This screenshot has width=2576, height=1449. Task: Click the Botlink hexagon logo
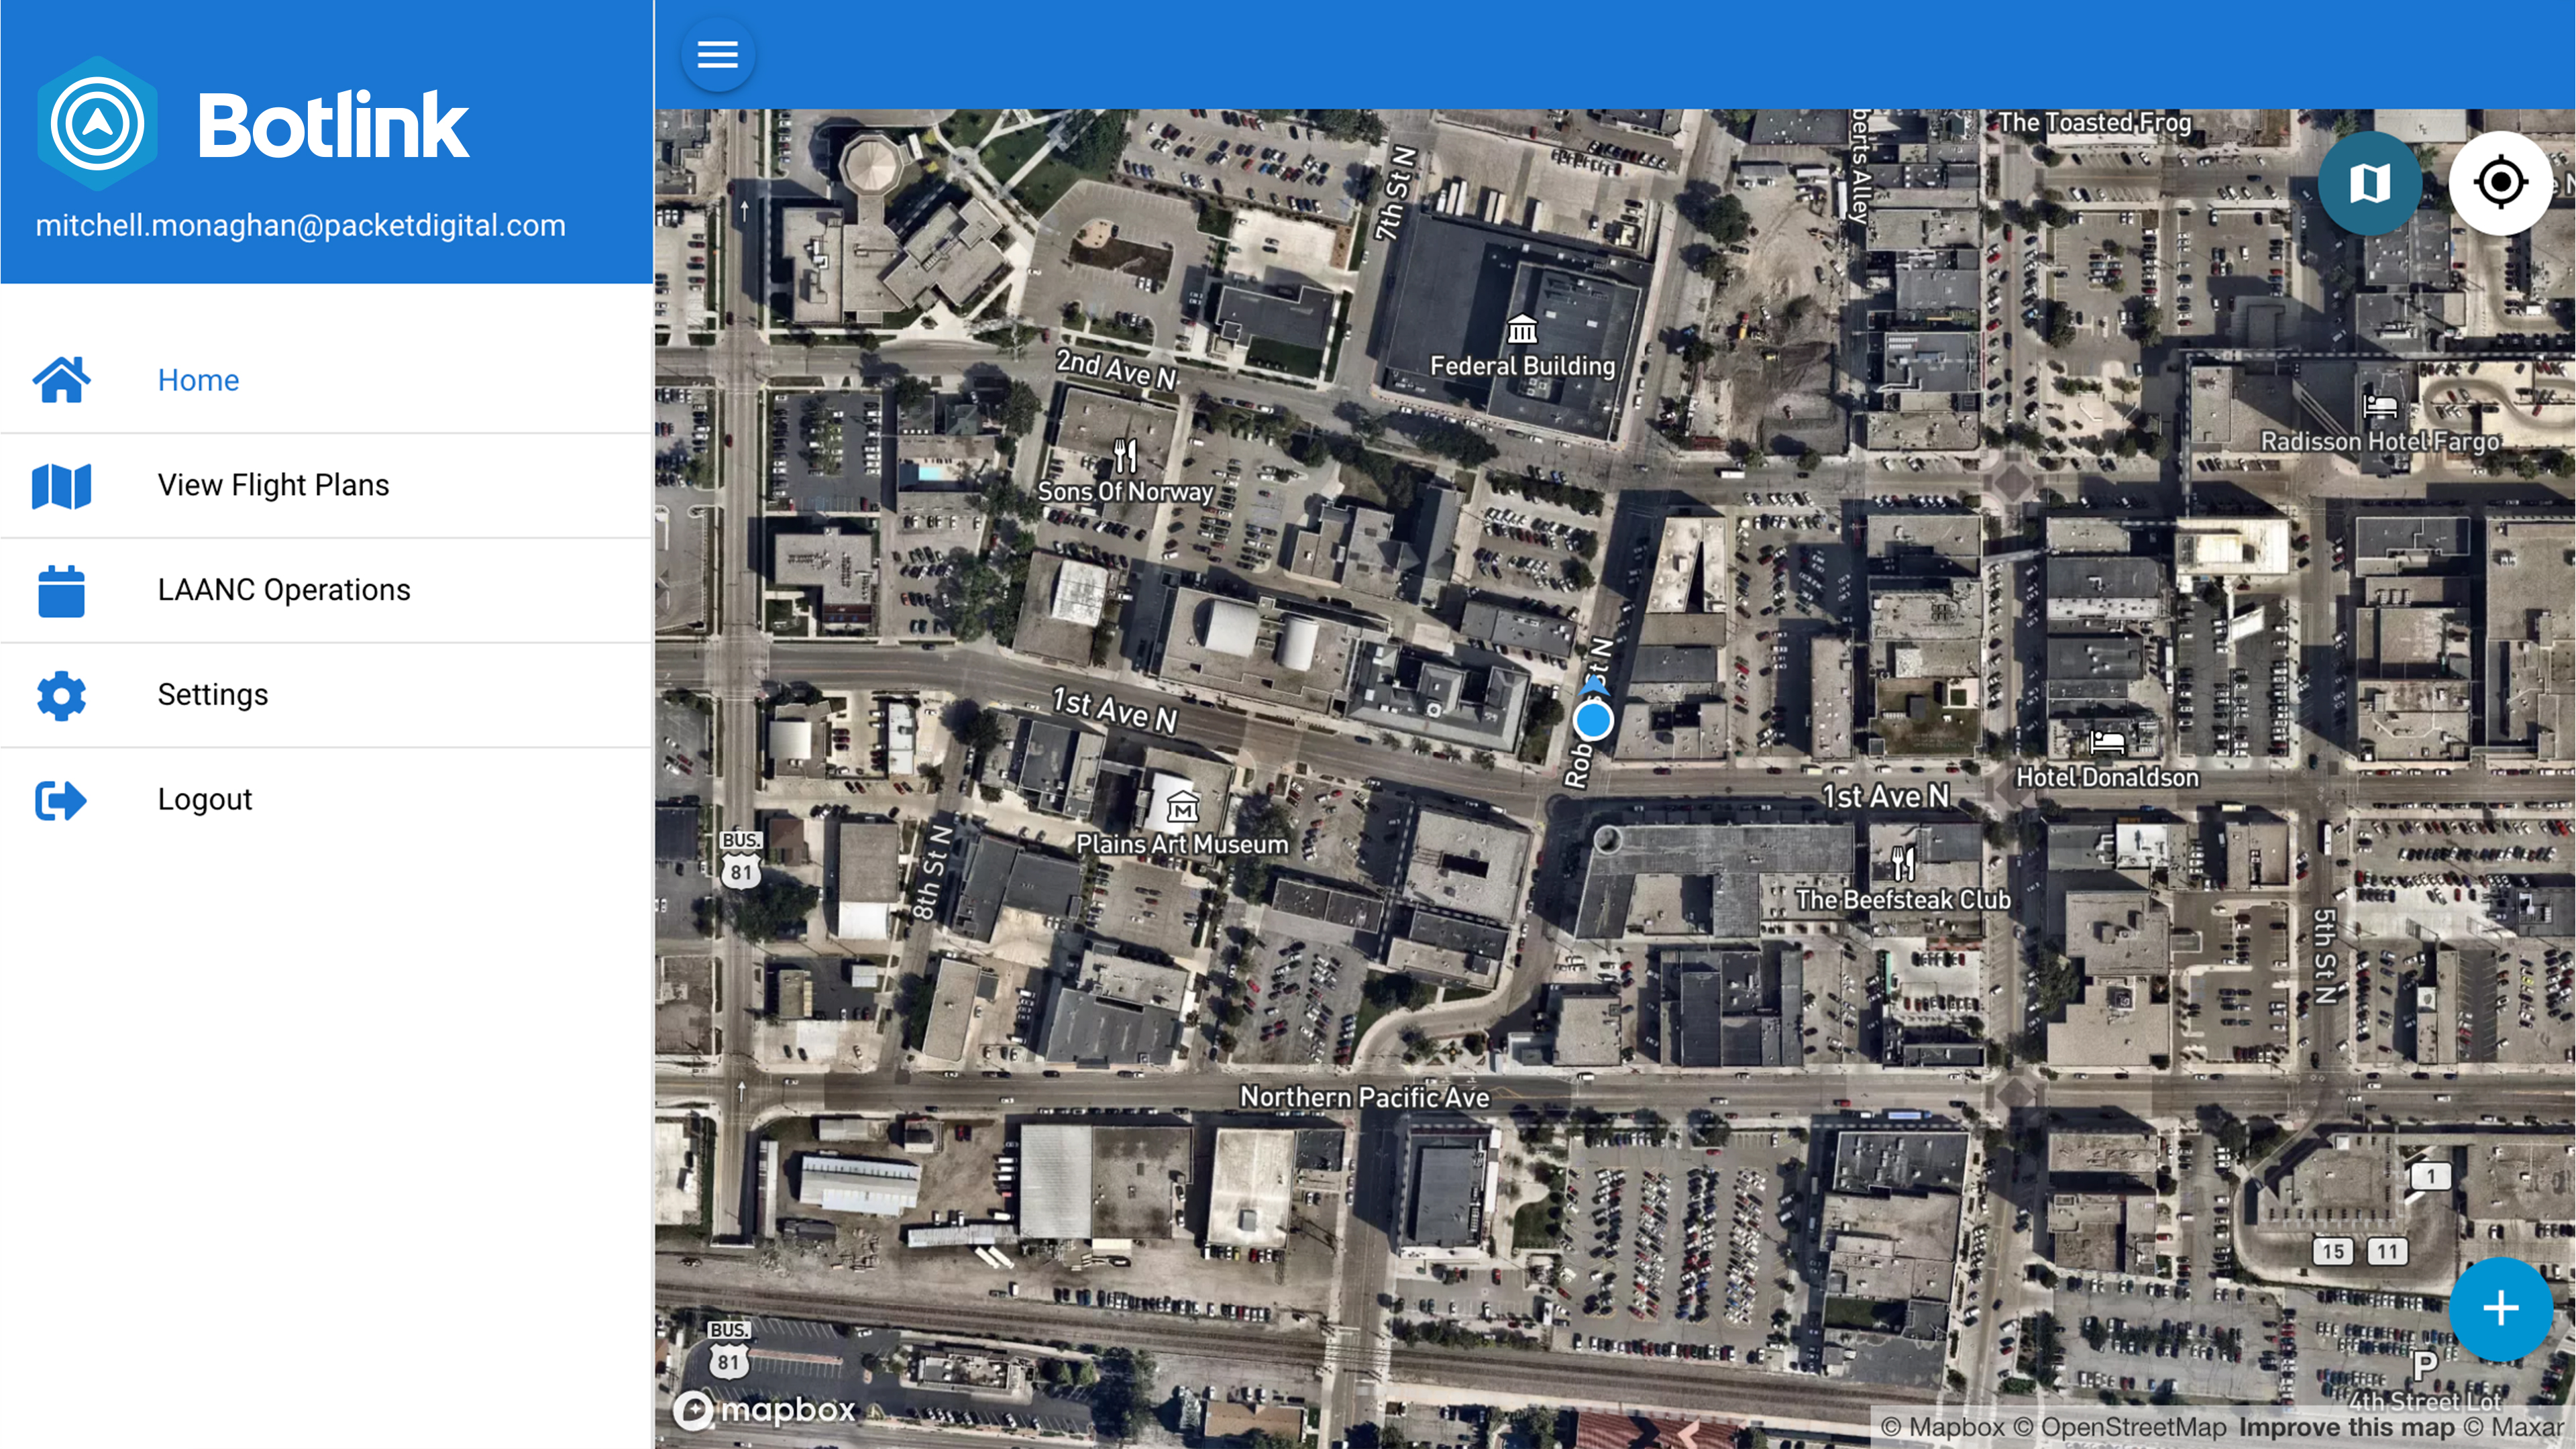pos(97,124)
